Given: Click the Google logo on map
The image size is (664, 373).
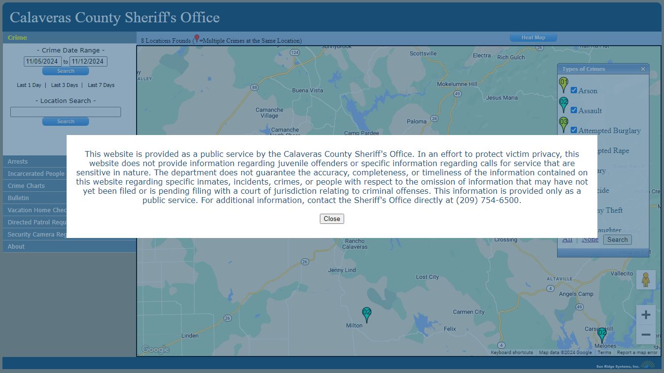Looking at the screenshot, I should [156, 349].
